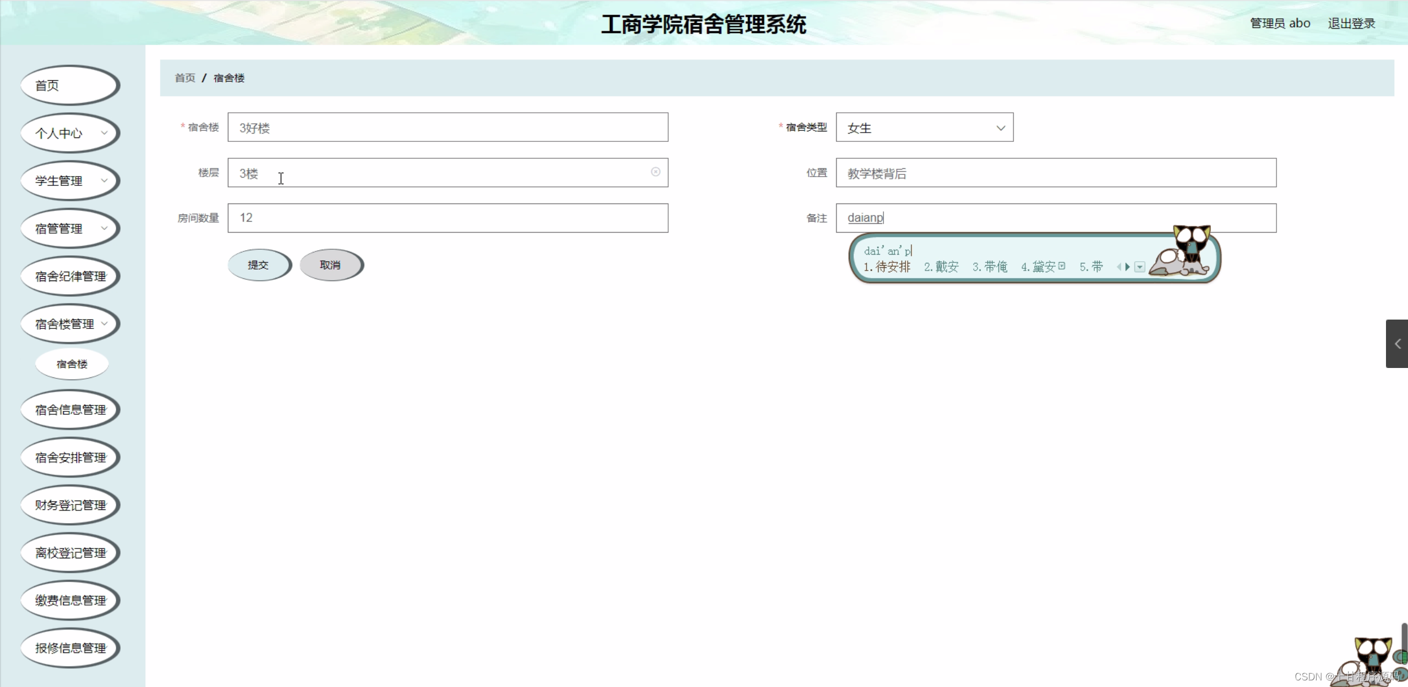
Task: Click 退出登录 link in header
Action: tap(1351, 24)
